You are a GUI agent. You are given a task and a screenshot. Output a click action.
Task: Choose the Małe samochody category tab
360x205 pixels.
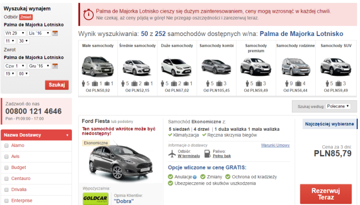coord(98,68)
